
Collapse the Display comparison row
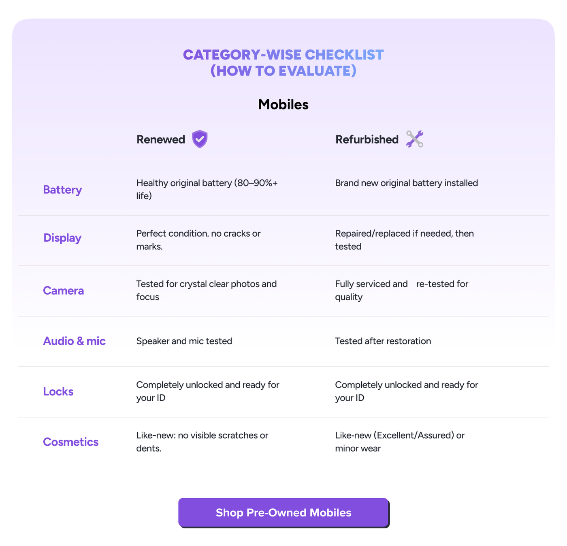tap(283, 239)
